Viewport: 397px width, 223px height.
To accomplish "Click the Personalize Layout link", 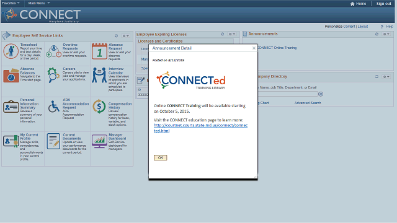I will (x=363, y=27).
